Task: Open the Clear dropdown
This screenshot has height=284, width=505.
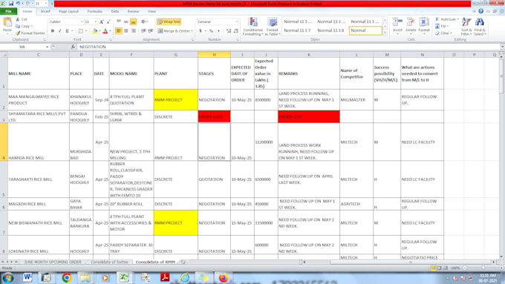Action: 444,33
